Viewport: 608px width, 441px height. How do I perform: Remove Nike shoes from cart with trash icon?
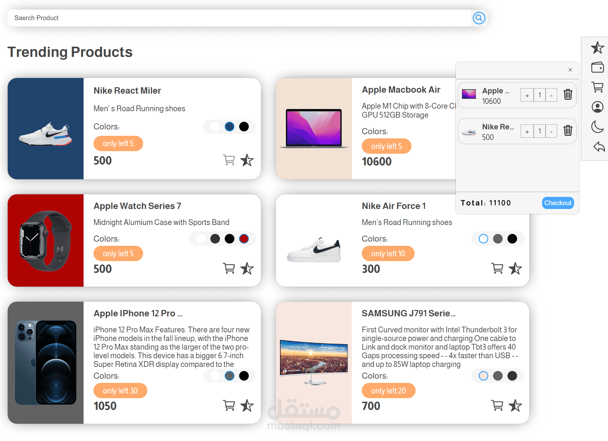point(568,131)
